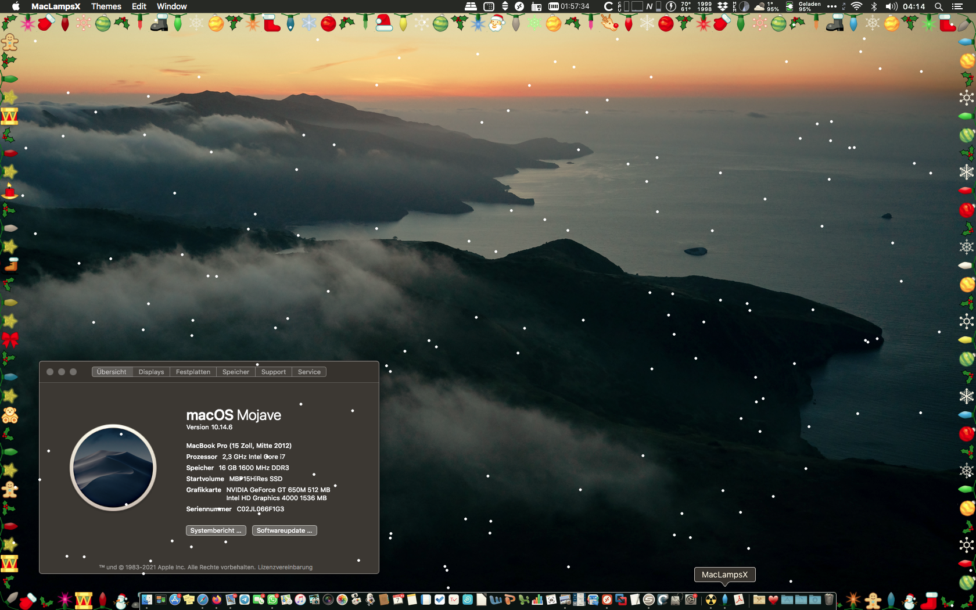This screenshot has width=976, height=610.
Task: Click the Telegram dock icon
Action: point(245,600)
